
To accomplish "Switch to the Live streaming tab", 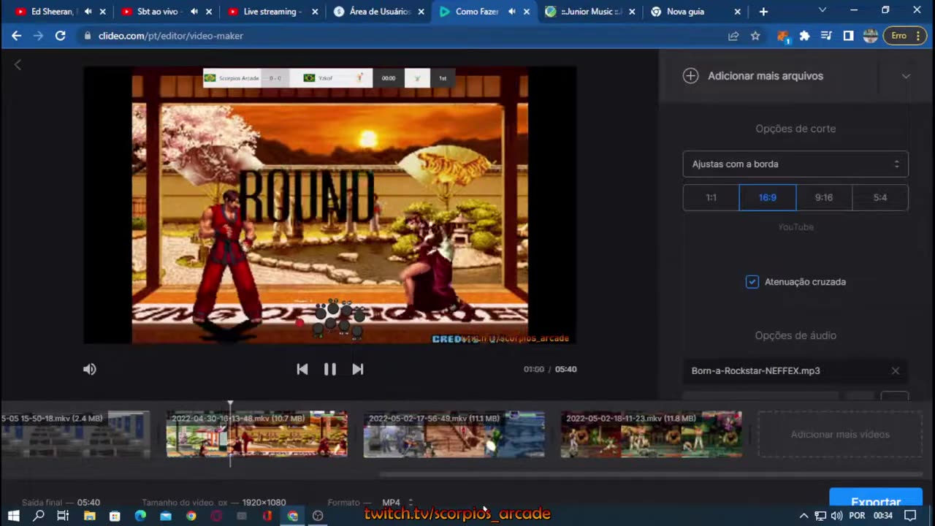I will coord(270,12).
